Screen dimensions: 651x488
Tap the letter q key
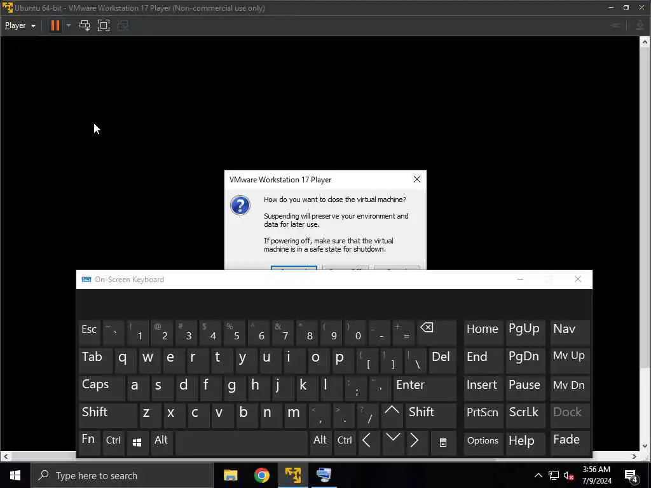124,360
